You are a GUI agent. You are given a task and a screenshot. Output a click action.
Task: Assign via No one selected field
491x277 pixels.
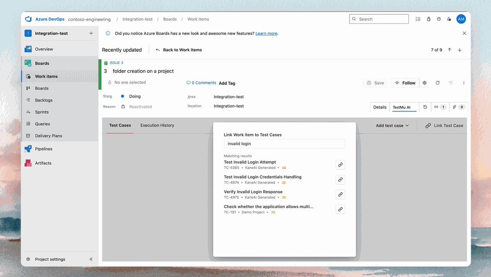pos(127,82)
